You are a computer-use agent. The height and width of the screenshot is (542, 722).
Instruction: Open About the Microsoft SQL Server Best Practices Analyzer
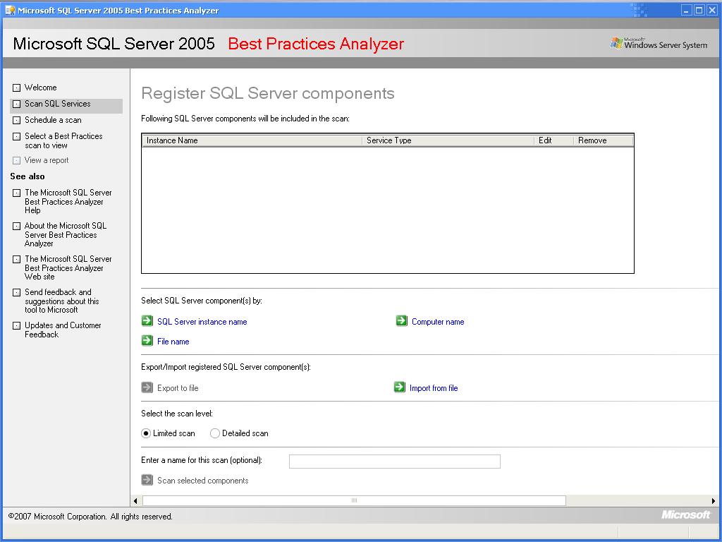pyautogui.click(x=66, y=234)
